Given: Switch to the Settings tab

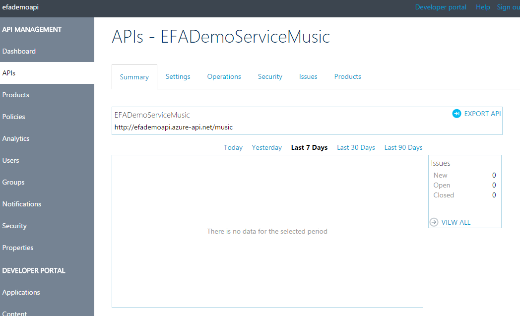Looking at the screenshot, I should coord(178,76).
